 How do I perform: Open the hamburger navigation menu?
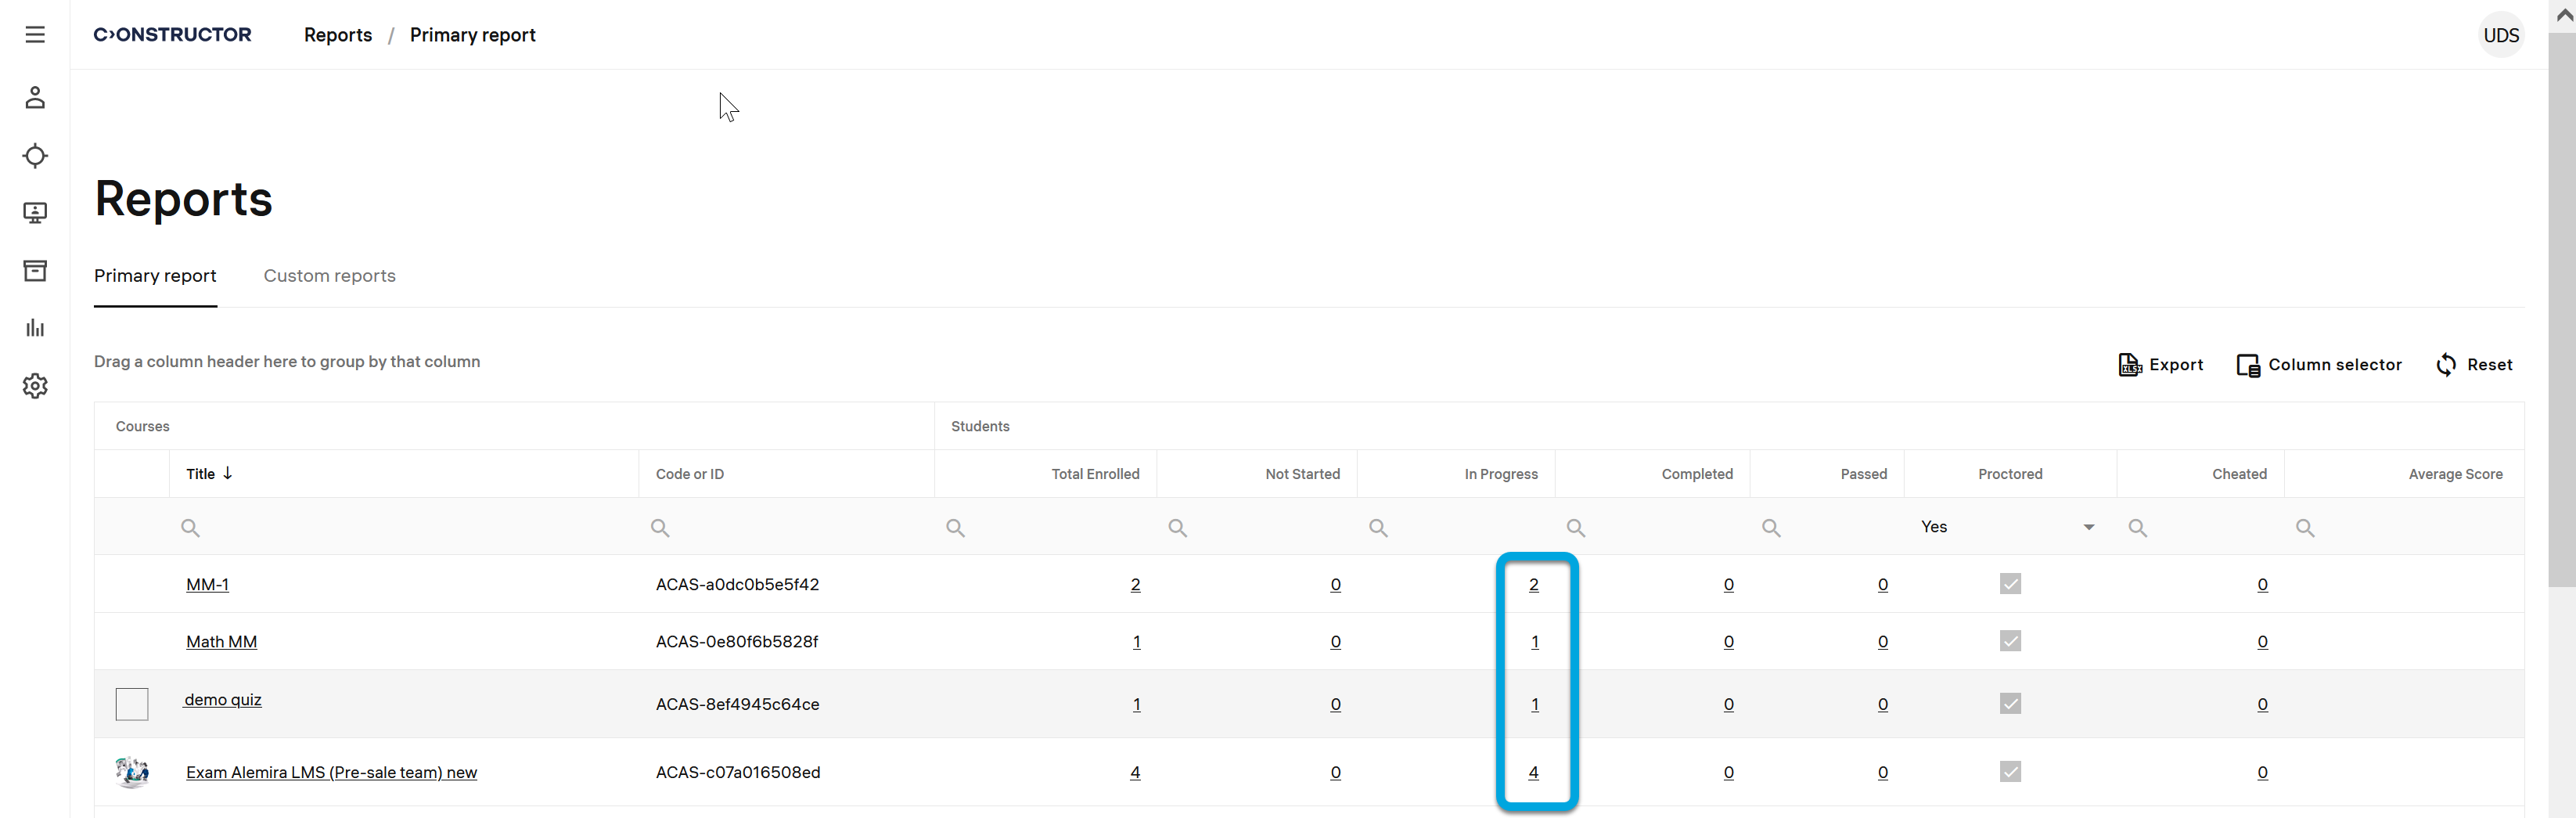[35, 35]
